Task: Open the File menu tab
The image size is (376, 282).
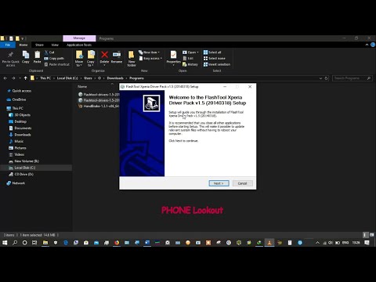Action: [8, 45]
